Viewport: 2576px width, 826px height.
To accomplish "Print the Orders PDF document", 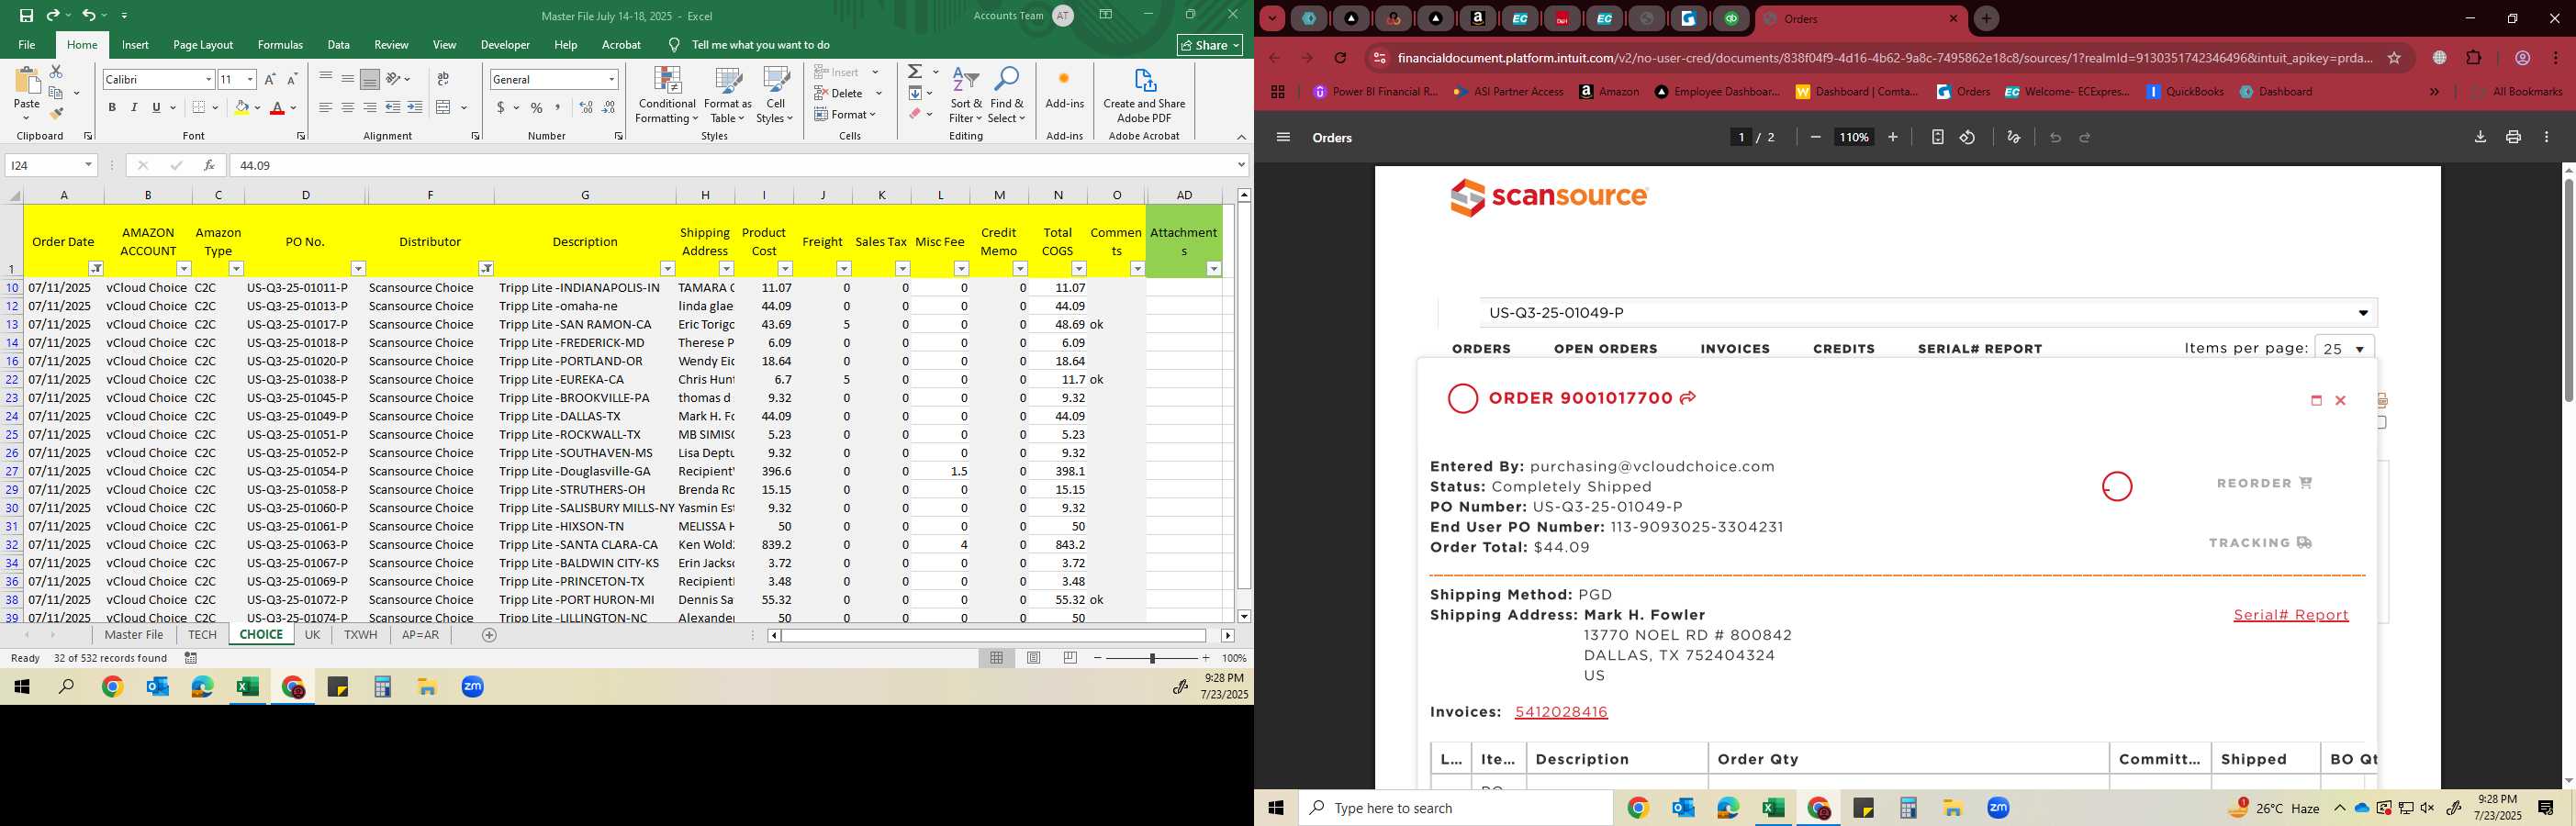I will pos(2513,137).
